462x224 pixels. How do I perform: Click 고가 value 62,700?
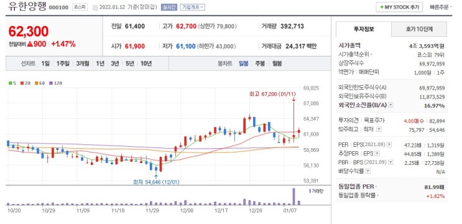[x=186, y=26]
